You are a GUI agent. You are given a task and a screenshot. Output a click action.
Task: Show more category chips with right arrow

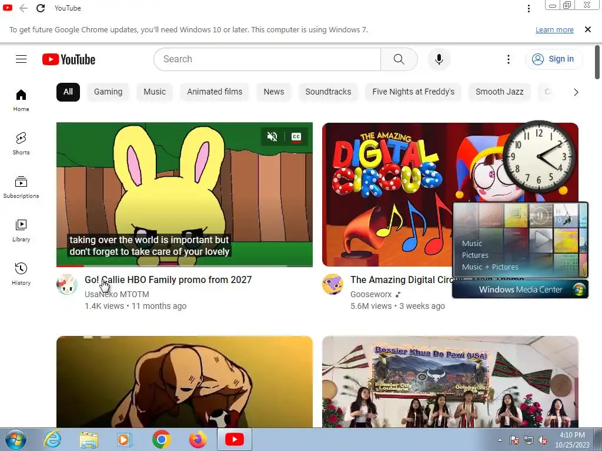(576, 92)
